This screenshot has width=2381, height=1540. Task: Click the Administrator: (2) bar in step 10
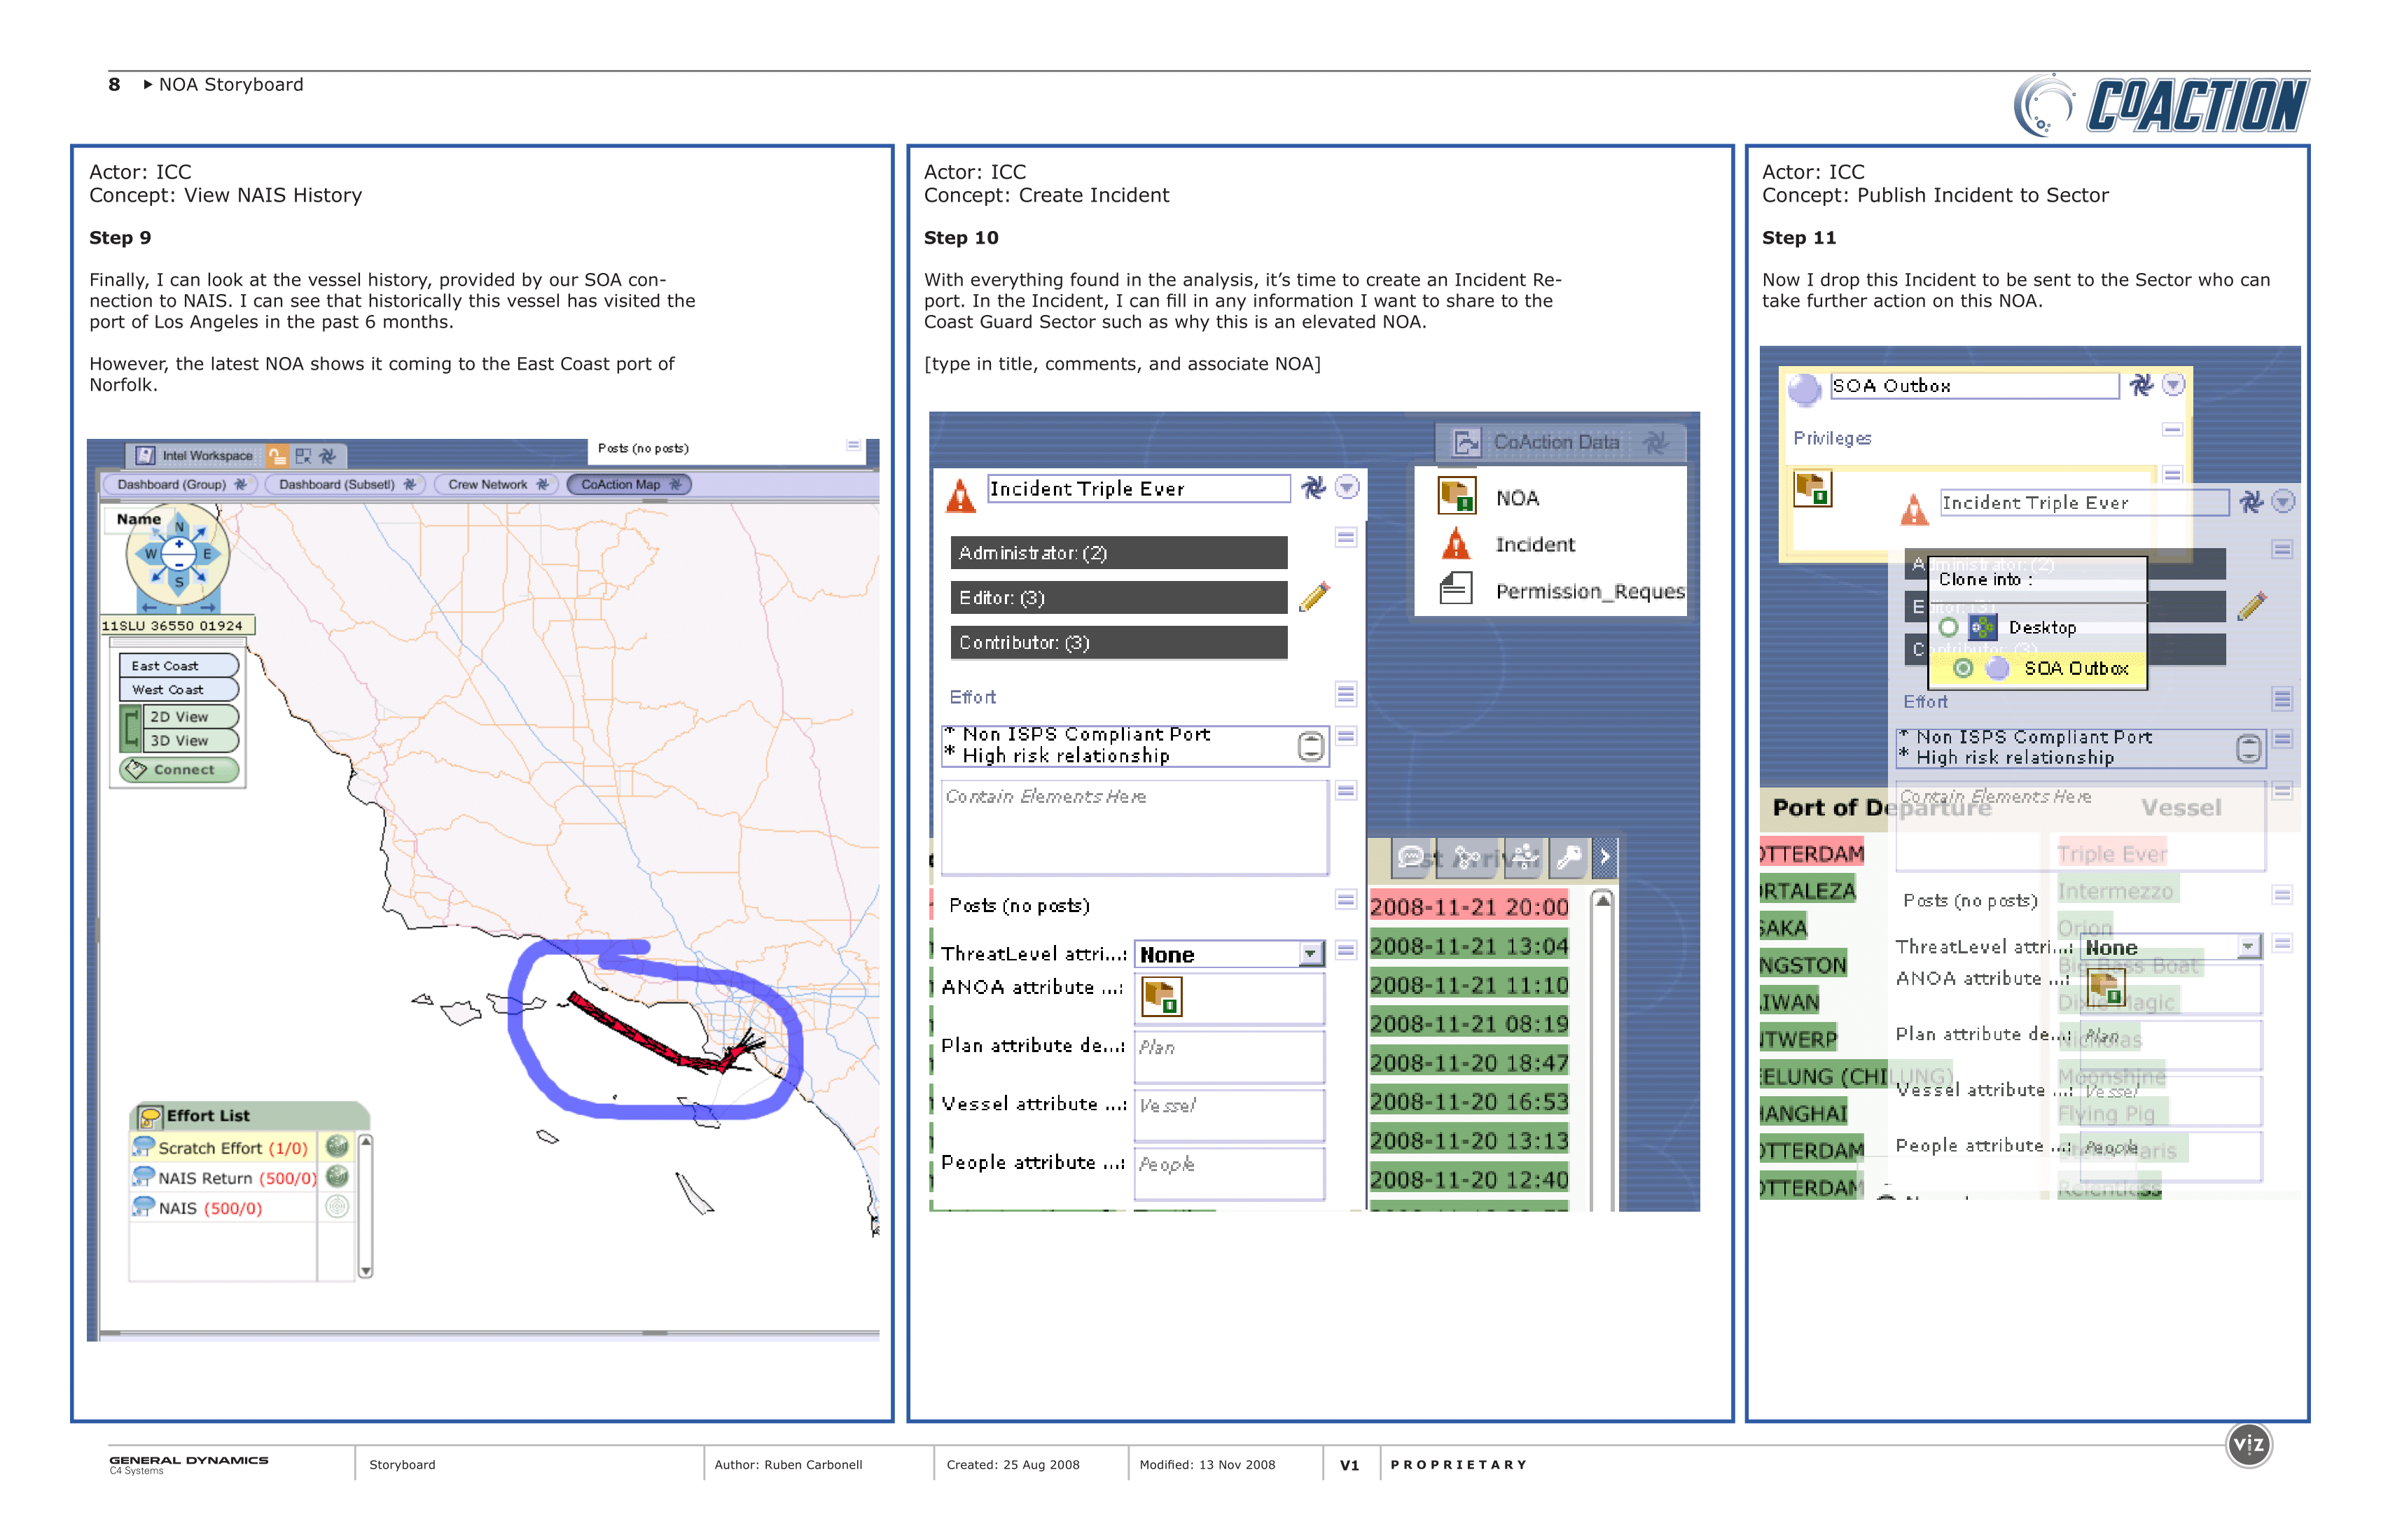coord(1118,553)
